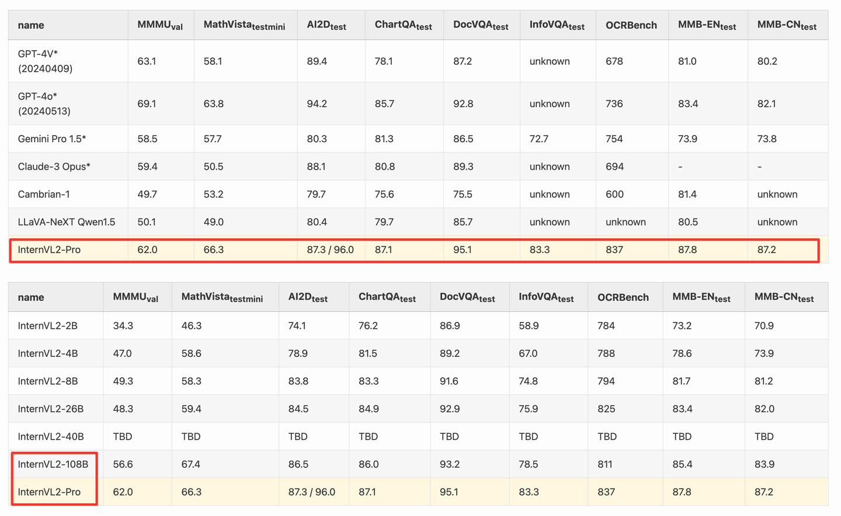Select the InternVL2-108B name cell
This screenshot has height=516, width=841.
click(x=53, y=464)
